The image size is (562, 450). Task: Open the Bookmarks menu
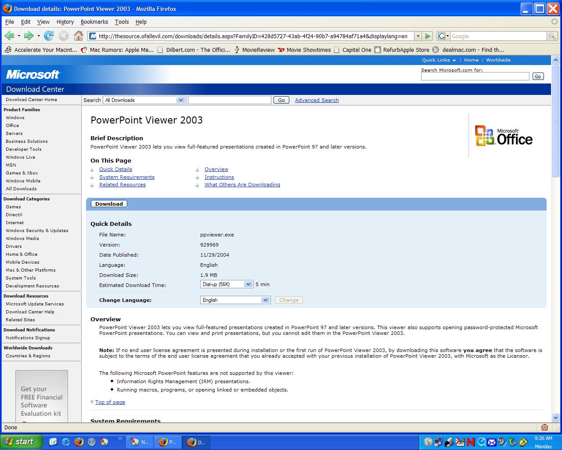click(94, 22)
